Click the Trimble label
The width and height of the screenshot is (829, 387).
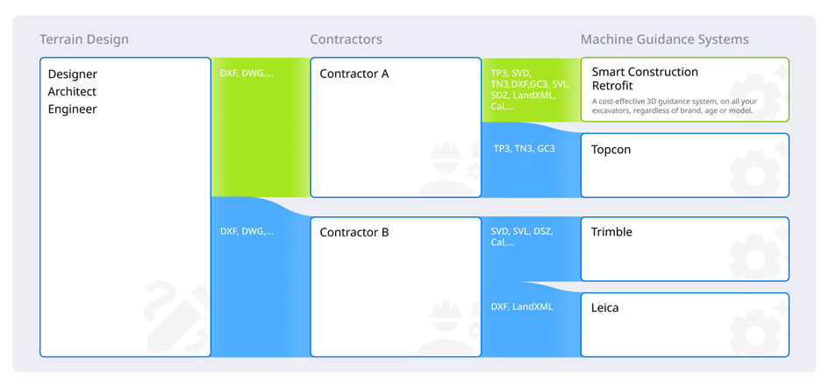(611, 232)
